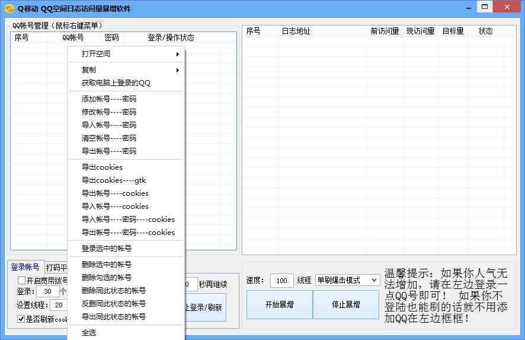Click the 开始暴增 button

[x=280, y=304]
